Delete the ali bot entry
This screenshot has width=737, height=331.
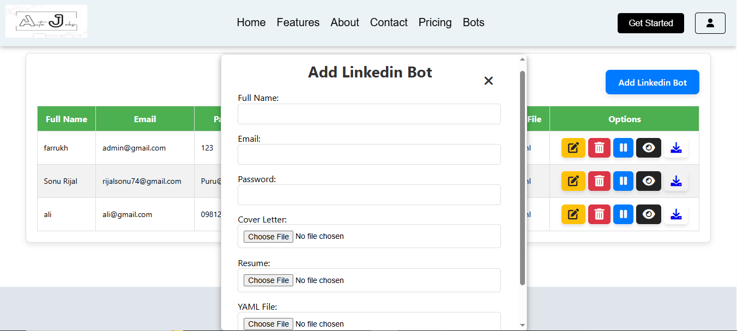click(x=599, y=214)
